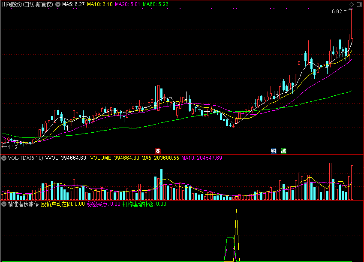
Task: Select the MA20: 5.91 label
Action: 127,4
